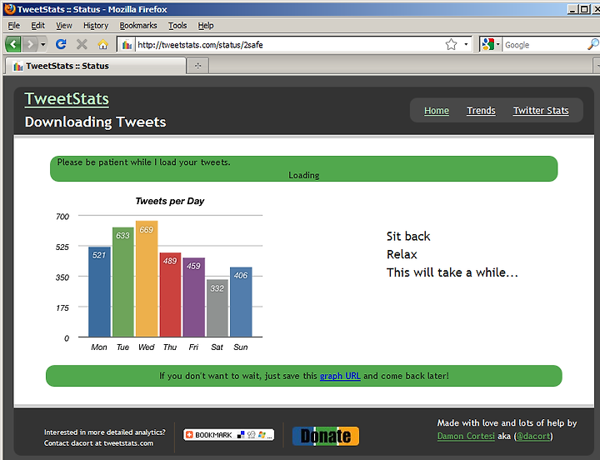Click the magnifier search icon

click(x=592, y=44)
